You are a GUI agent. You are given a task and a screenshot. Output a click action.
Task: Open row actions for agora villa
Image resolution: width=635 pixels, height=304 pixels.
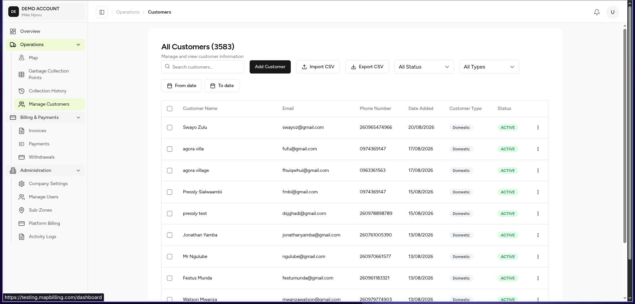(538, 149)
